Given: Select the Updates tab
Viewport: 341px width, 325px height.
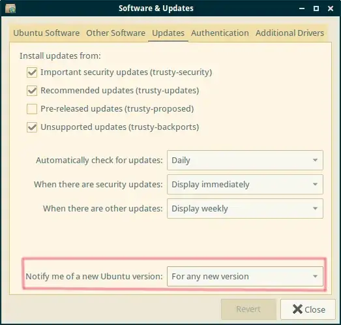Looking at the screenshot, I should pyautogui.click(x=168, y=33).
